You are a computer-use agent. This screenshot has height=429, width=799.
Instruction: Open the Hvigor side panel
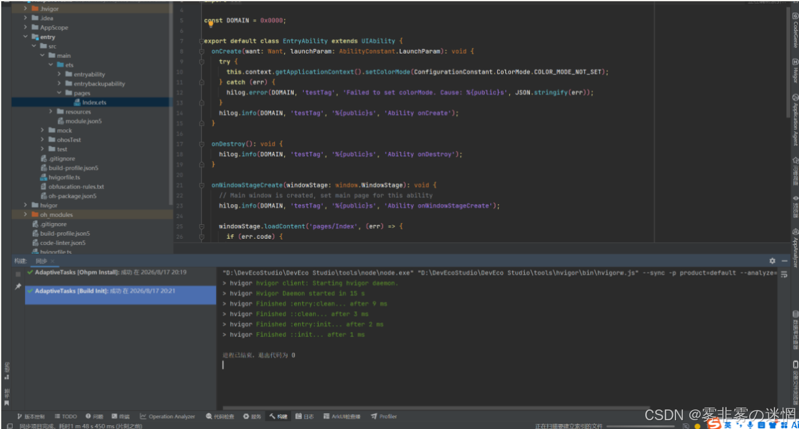point(795,71)
